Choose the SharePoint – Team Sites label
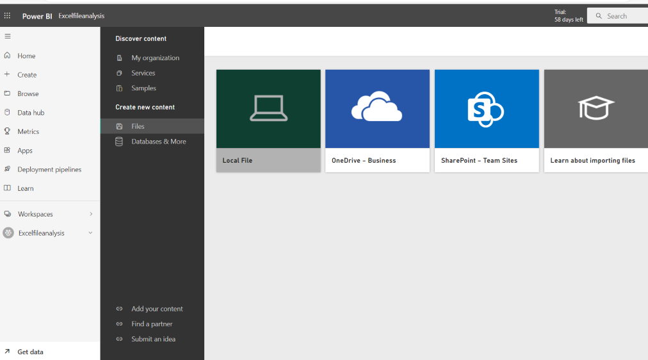Image resolution: width=648 pixels, height=360 pixels. click(x=479, y=160)
